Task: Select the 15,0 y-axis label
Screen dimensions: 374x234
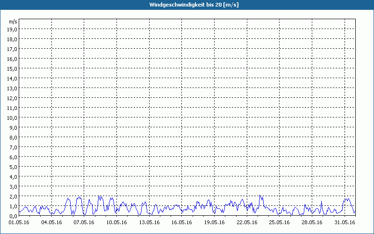Action: click(13, 69)
